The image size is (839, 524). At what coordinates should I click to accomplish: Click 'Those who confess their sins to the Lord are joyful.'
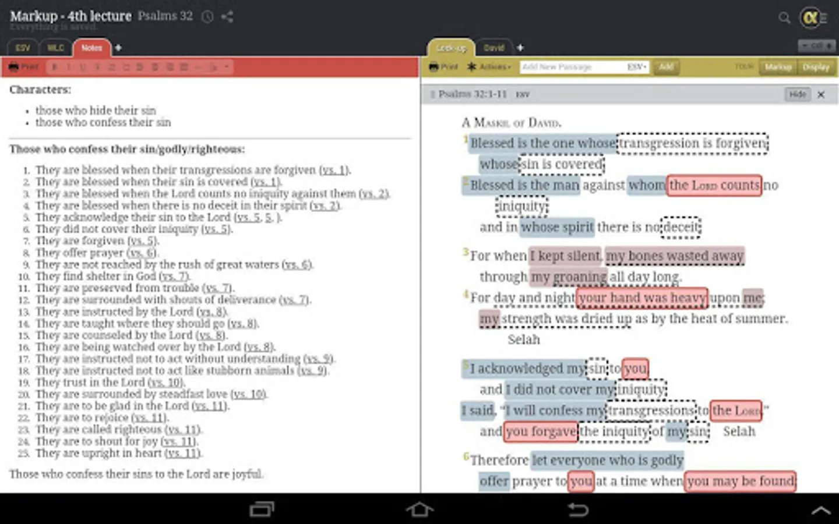coord(136,474)
